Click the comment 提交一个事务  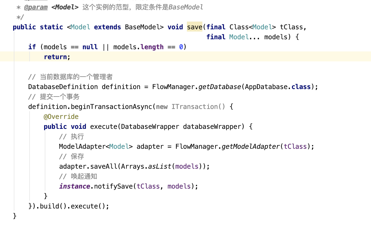coord(54,97)
